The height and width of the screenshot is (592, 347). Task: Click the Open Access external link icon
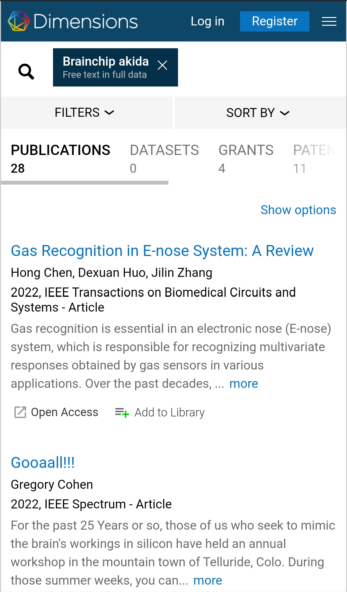click(20, 412)
